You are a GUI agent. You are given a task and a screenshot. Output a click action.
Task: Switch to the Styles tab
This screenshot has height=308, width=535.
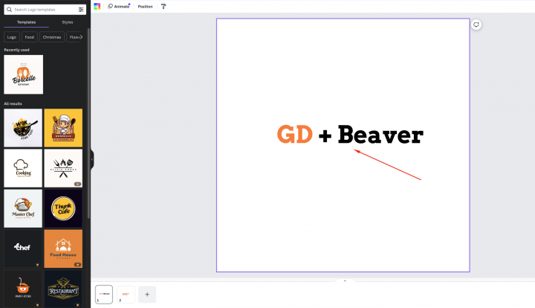tap(68, 22)
